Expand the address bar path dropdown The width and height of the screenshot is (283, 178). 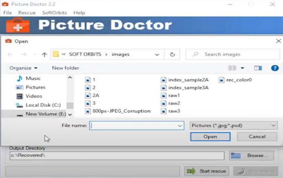click(x=157, y=55)
